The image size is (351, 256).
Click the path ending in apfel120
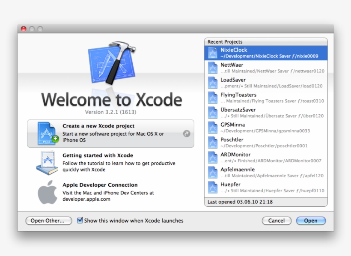(x=272, y=176)
